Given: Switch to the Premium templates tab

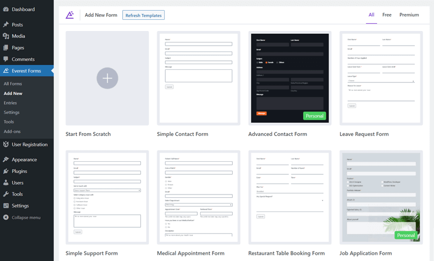Looking at the screenshot, I should click(x=409, y=15).
